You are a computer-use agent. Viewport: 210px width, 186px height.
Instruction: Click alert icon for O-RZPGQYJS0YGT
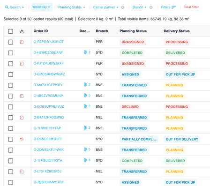pyautogui.click(x=22, y=42)
